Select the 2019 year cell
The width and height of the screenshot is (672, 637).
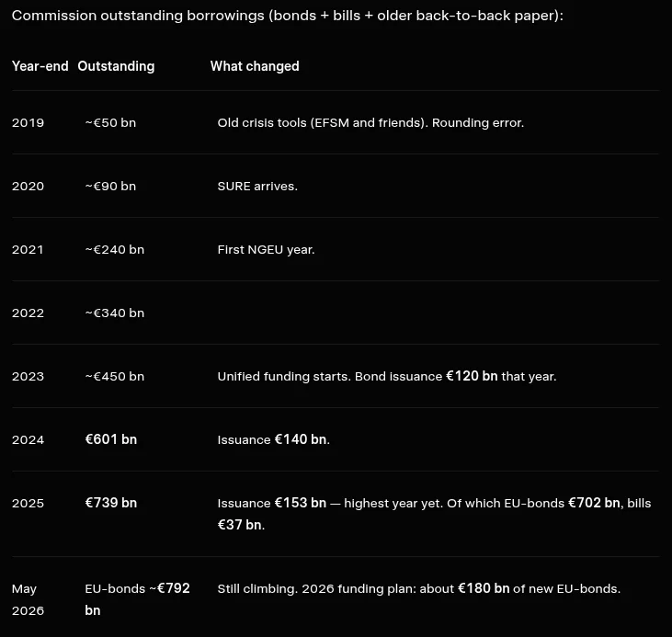click(28, 122)
